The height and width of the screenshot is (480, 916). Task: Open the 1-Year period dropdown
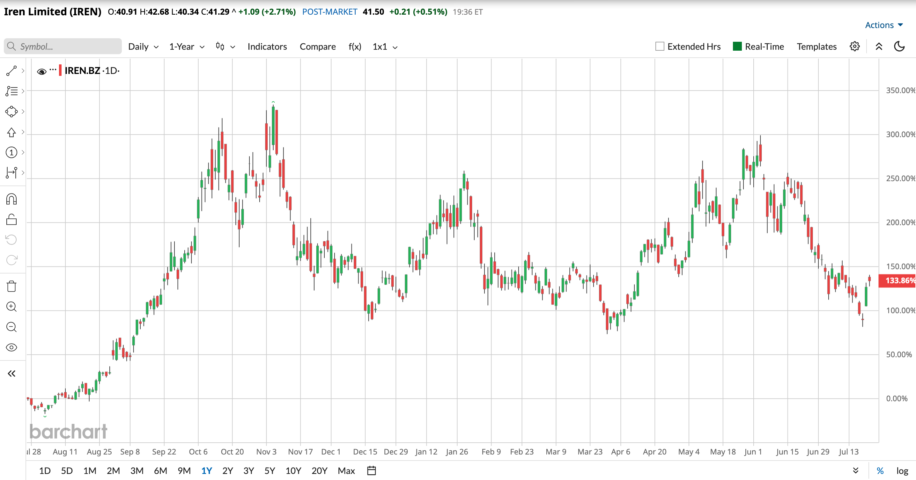[x=187, y=47]
